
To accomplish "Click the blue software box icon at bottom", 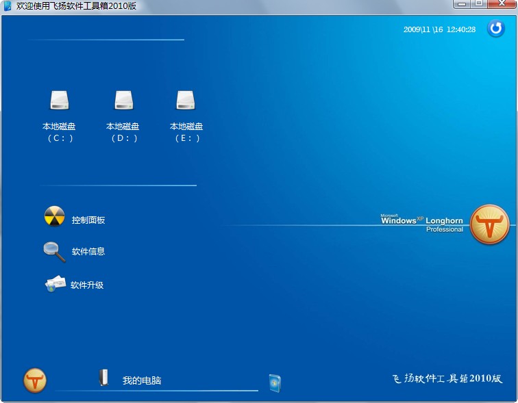I will click(x=275, y=383).
